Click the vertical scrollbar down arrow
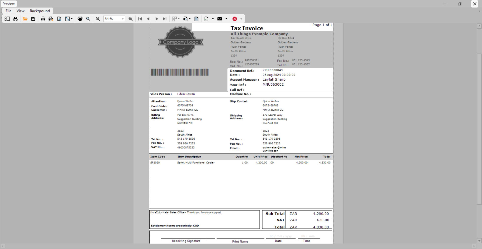482x249 pixels. point(479,241)
